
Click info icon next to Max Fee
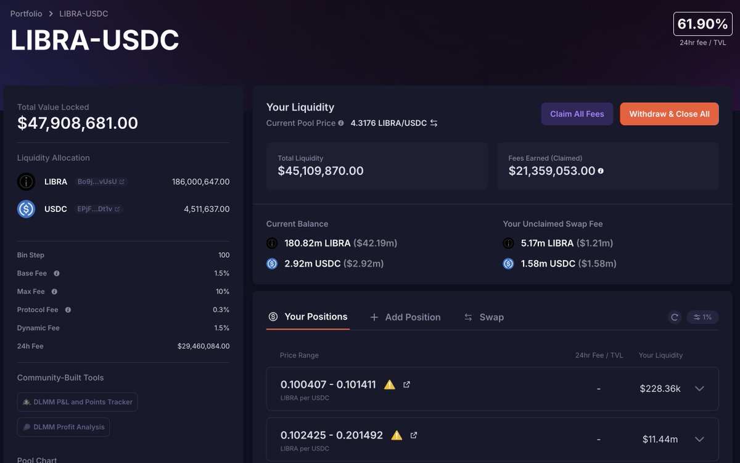54,292
